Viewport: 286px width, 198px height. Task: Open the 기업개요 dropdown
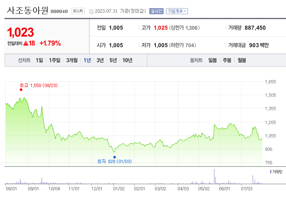[177, 11]
